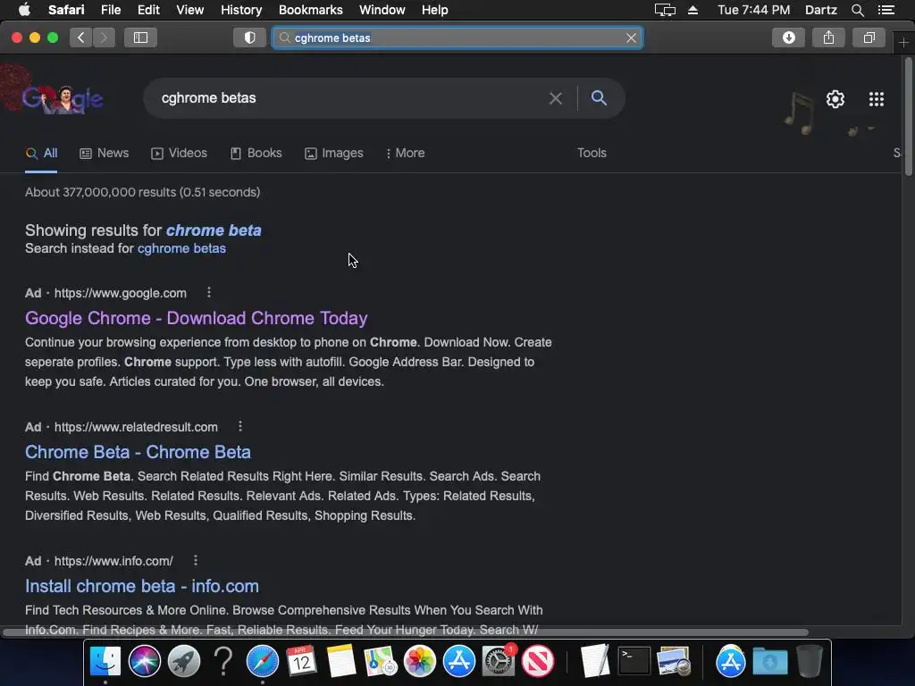The height and width of the screenshot is (686, 915).
Task: Click the Safari forward arrow button
Action: click(x=104, y=38)
